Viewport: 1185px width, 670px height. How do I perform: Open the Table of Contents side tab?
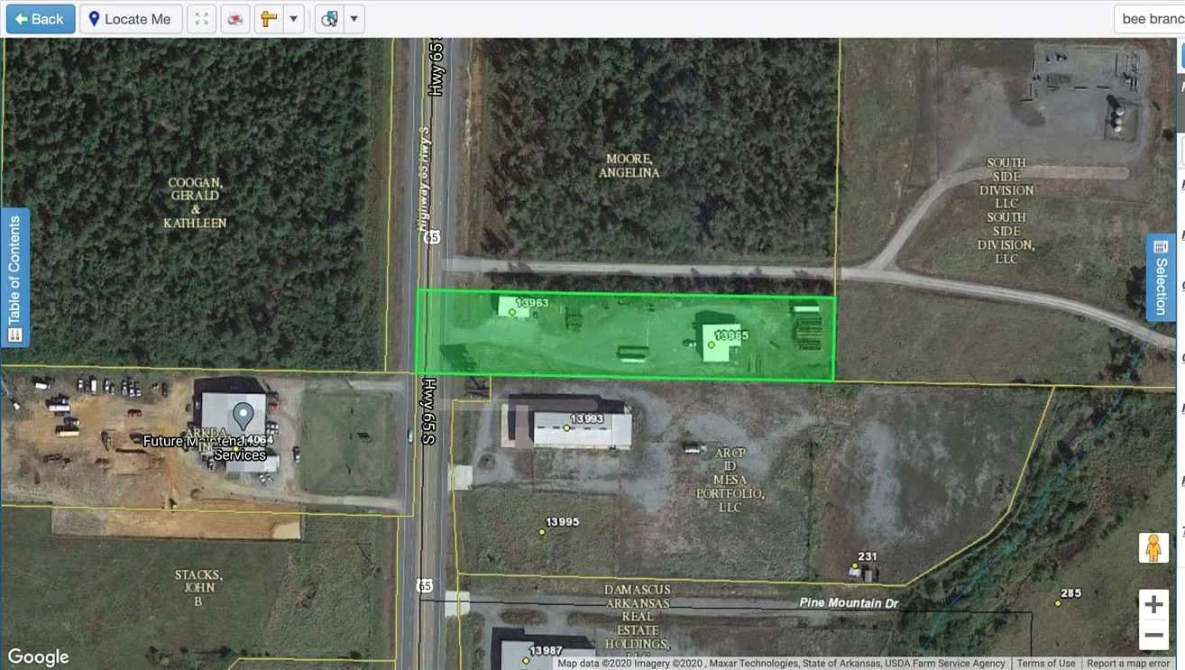coord(15,278)
